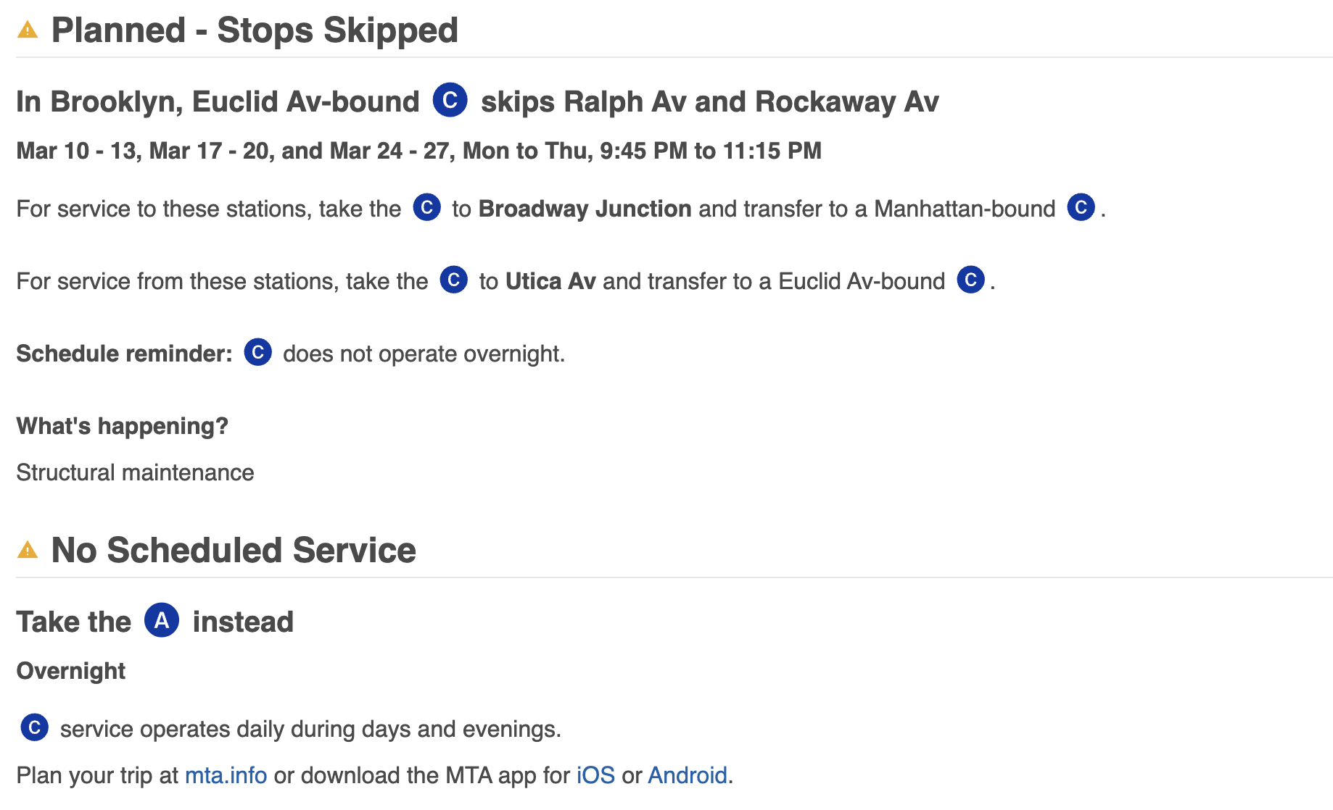Click the warning icon beside Planned - Stops Skipped
Screen dimensions: 1333x810
[28, 30]
